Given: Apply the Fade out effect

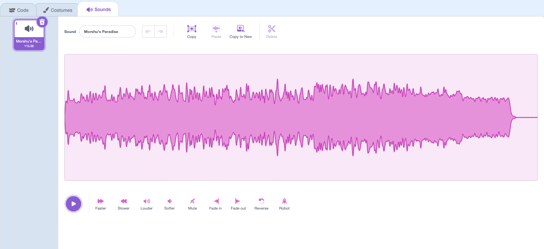Looking at the screenshot, I should [238, 201].
